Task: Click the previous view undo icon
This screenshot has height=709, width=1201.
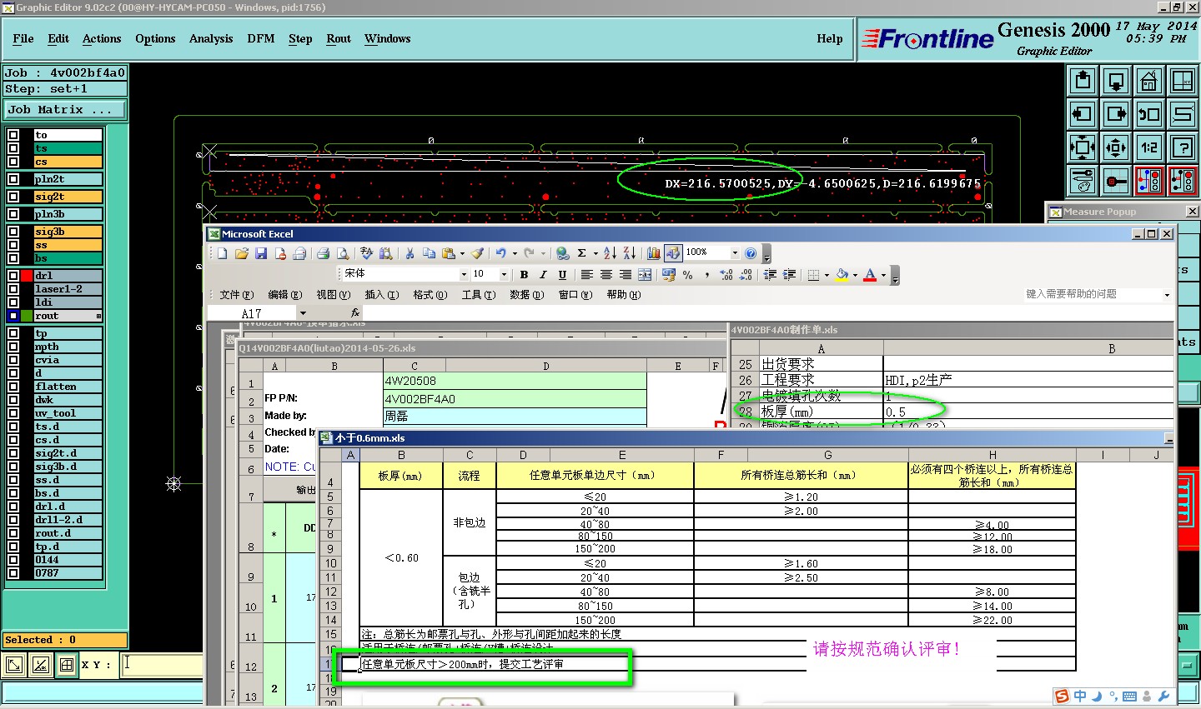Action: click(x=1148, y=114)
